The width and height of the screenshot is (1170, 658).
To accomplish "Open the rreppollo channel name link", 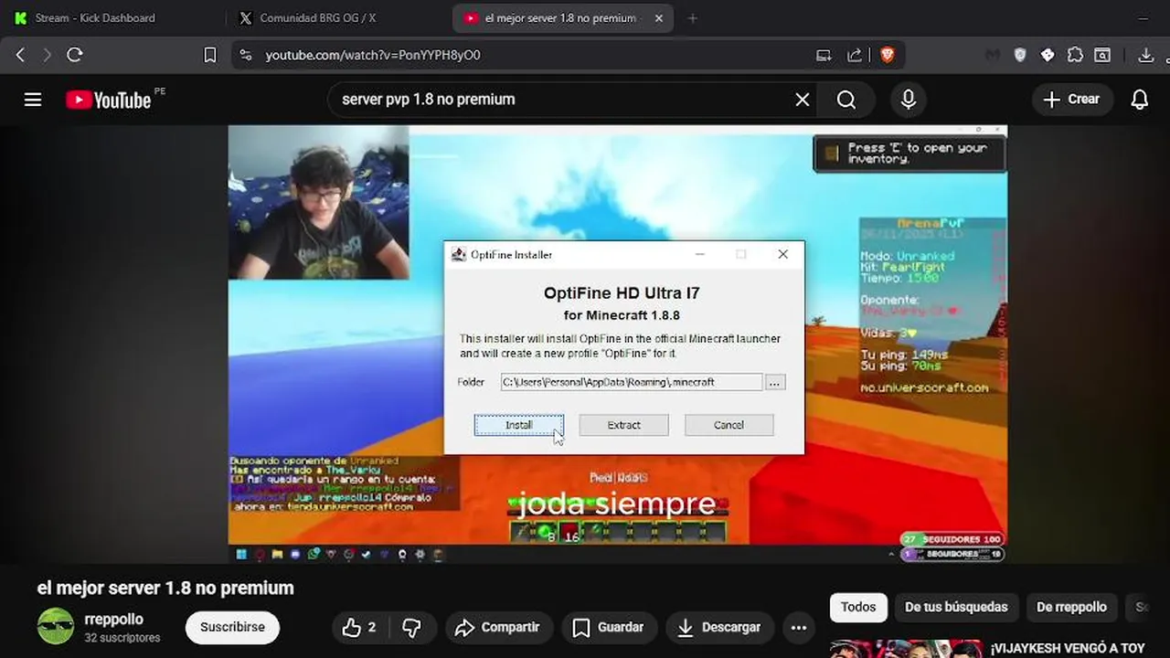I will 114,619.
